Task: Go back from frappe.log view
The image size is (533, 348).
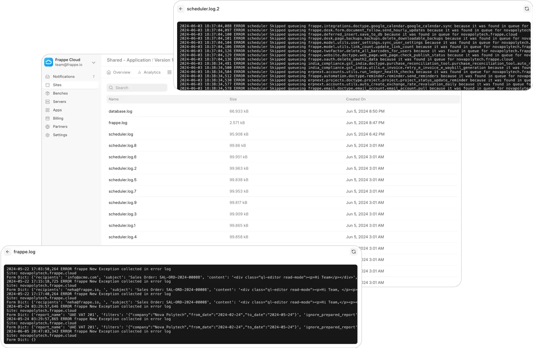Action: coord(8,252)
